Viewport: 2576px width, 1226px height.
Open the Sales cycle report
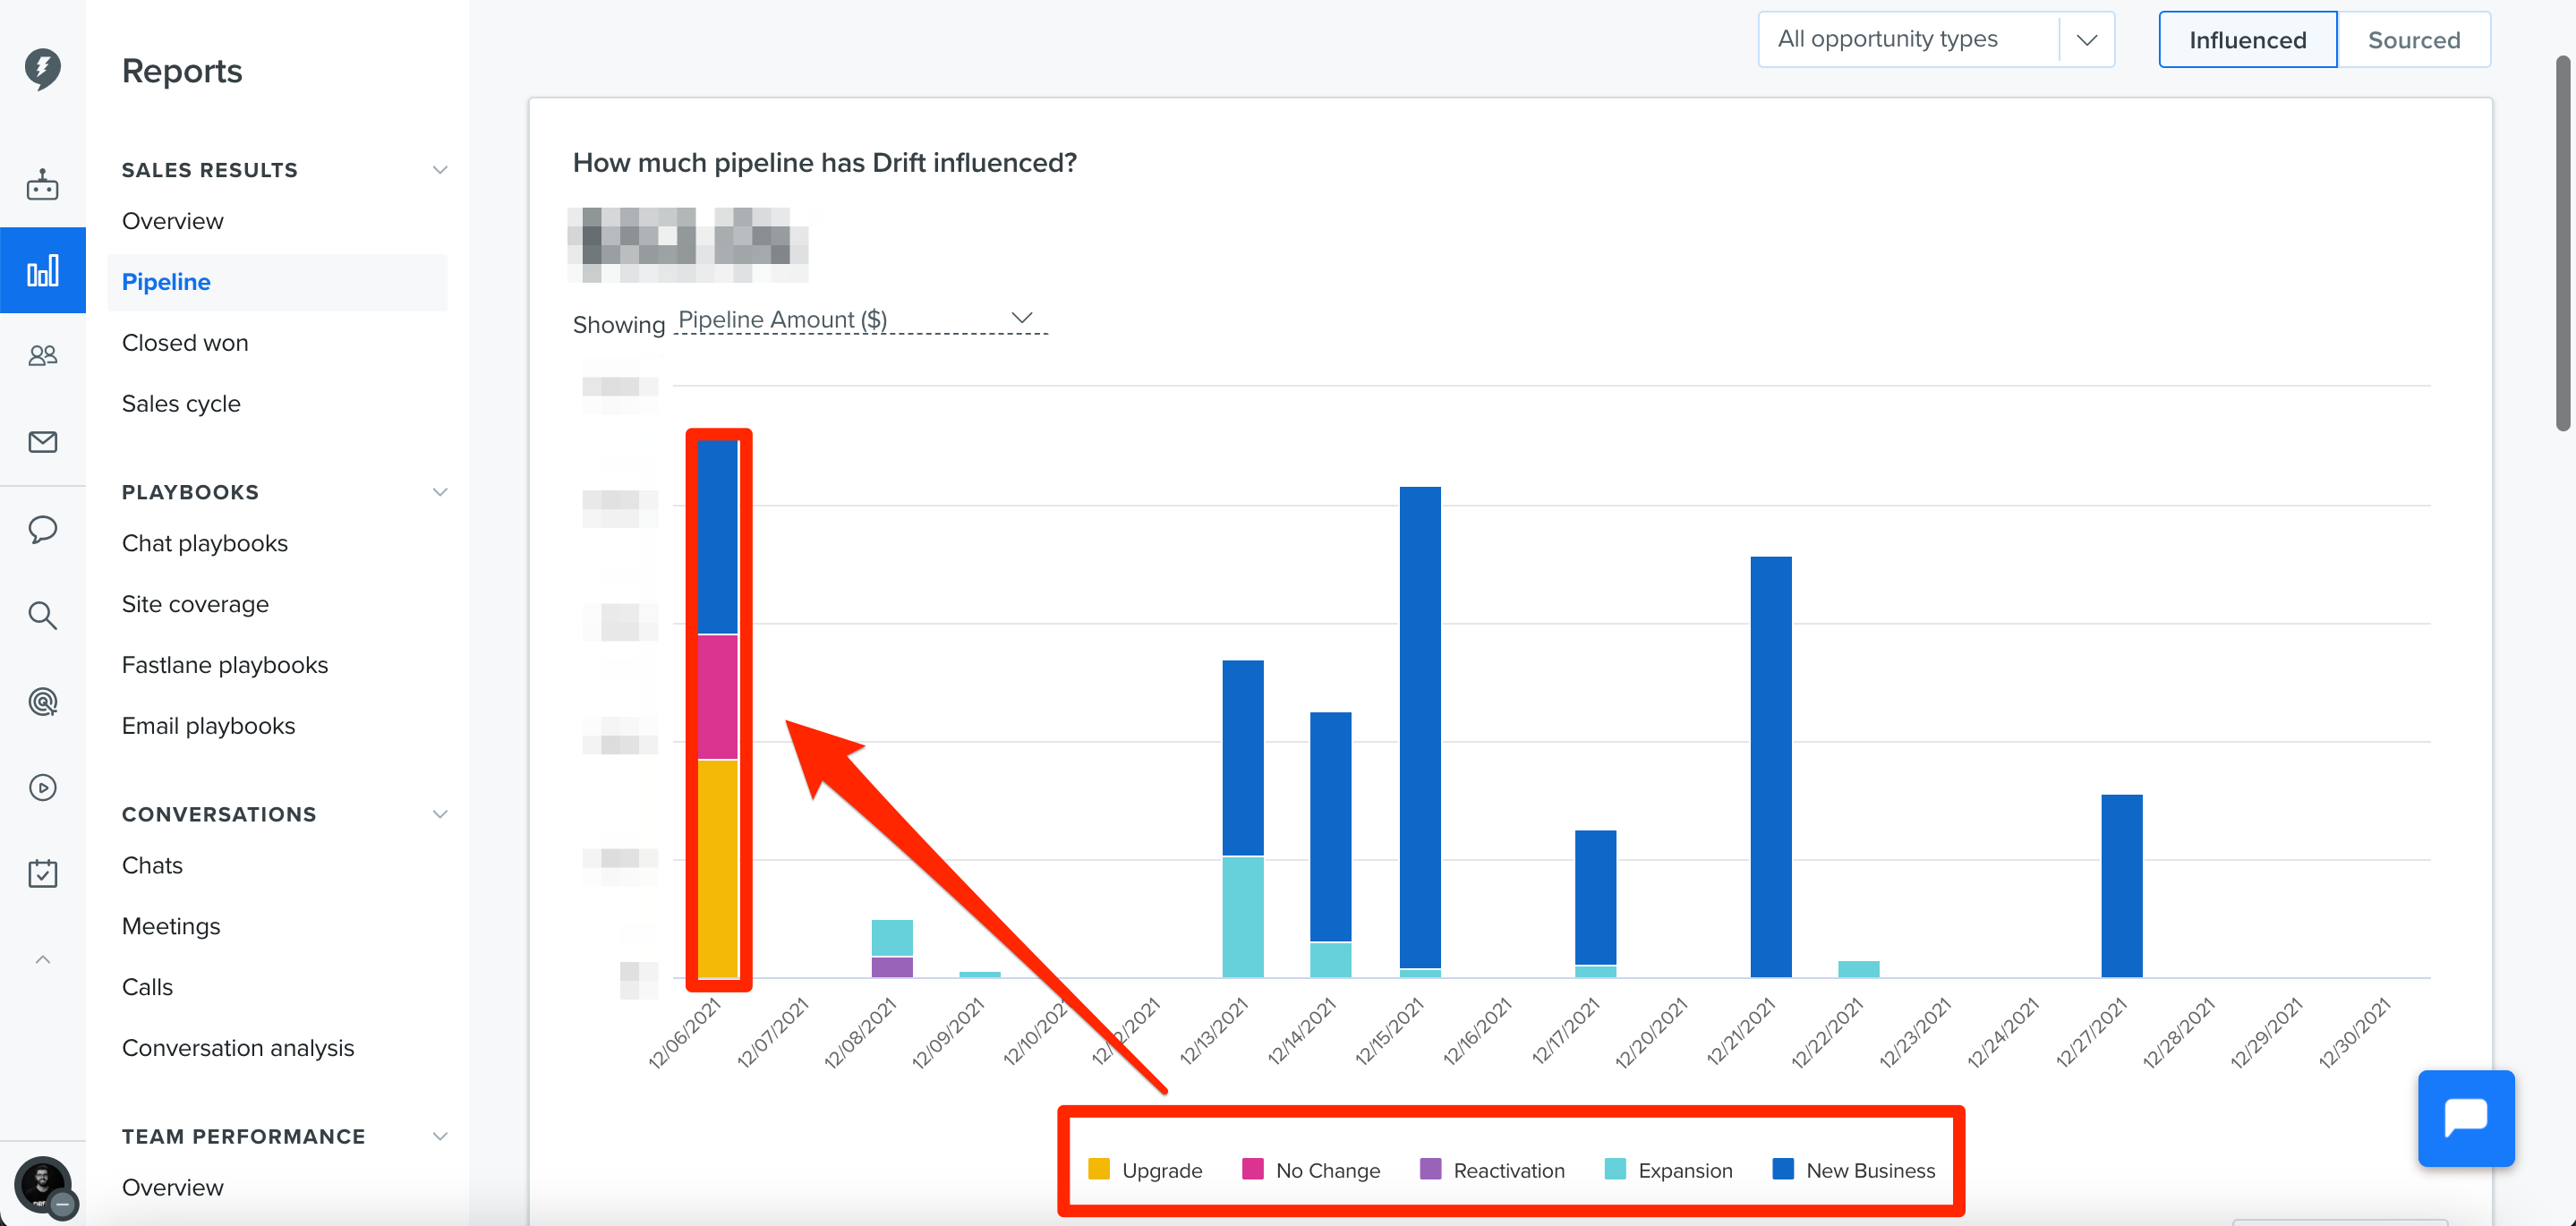click(x=181, y=404)
